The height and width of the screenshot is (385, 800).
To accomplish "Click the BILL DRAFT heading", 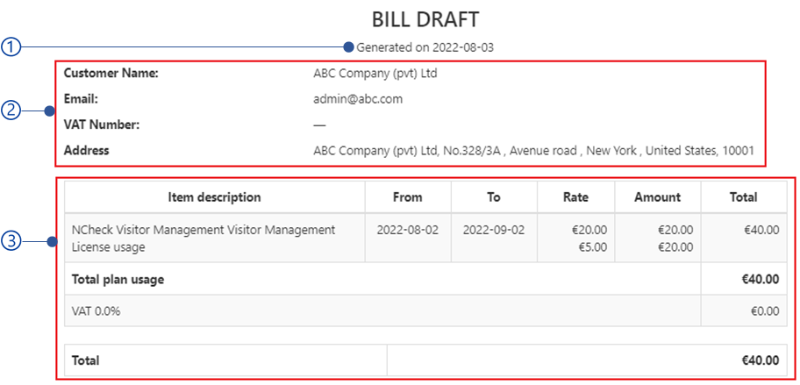I will click(x=425, y=19).
